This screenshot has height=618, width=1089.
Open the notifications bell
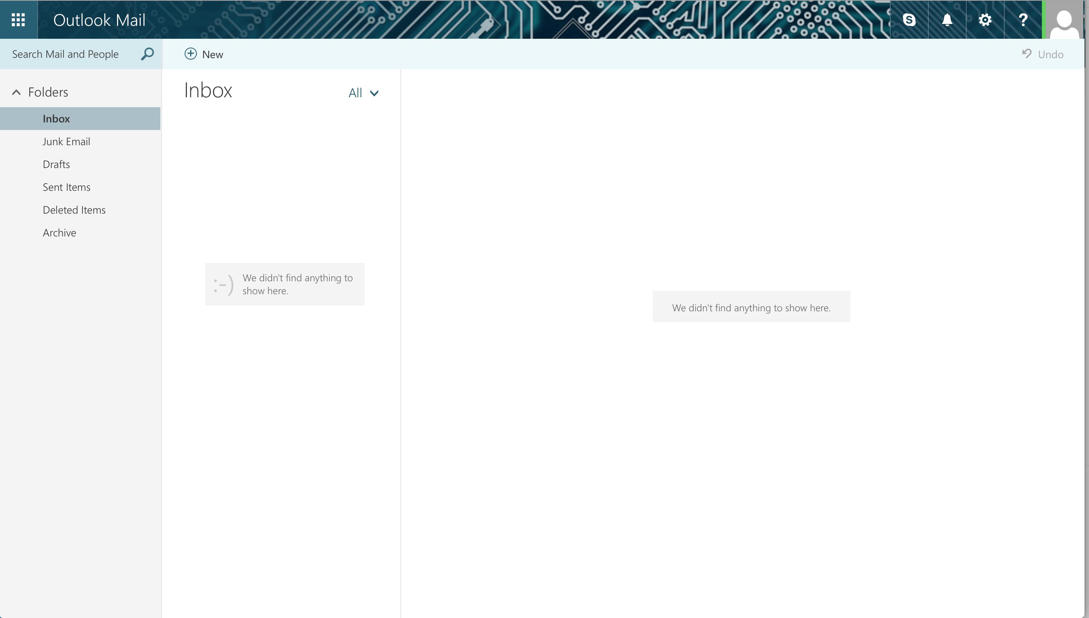pos(947,19)
